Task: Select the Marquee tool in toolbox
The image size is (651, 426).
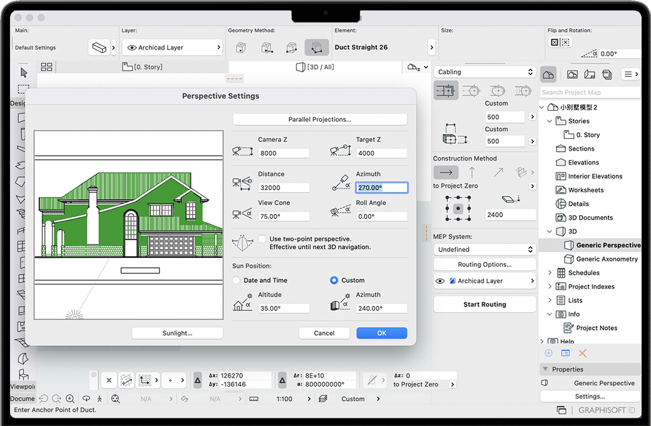Action: (x=23, y=89)
